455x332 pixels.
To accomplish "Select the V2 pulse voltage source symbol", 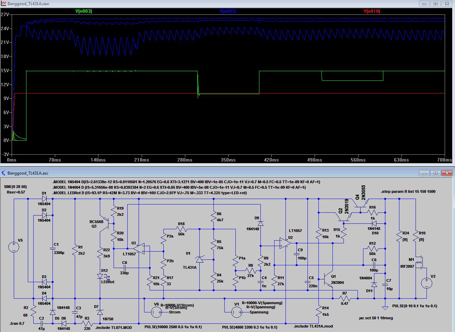I will 427,283.
